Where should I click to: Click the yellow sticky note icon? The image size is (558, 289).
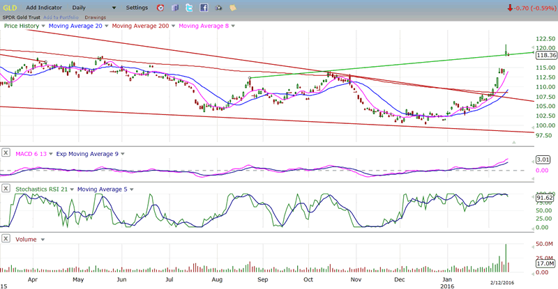[x=233, y=8]
